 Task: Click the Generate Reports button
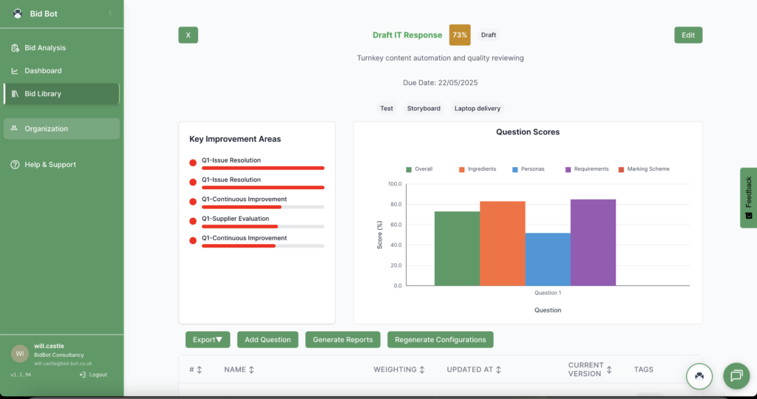pyautogui.click(x=343, y=340)
